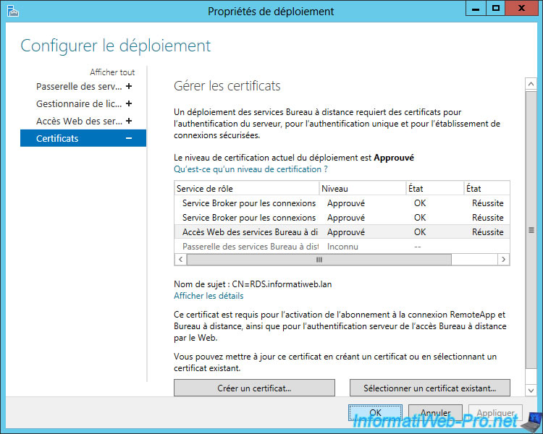Open the Passerelle des serv... page
543x434 pixels.
(79, 86)
